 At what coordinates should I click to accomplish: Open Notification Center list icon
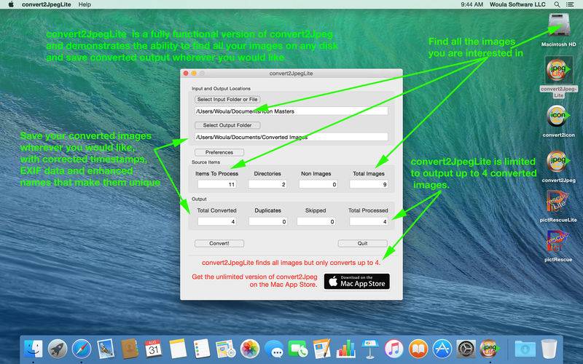tap(570, 4)
